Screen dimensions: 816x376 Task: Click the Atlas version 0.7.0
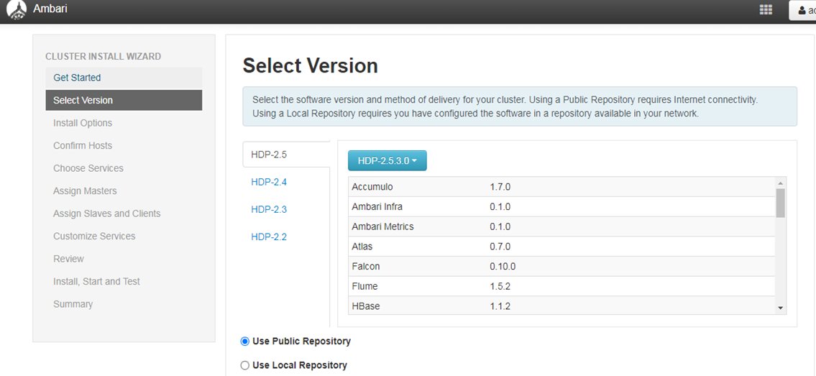point(500,247)
